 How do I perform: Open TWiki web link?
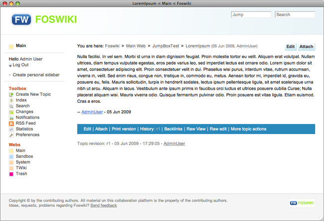click(21, 168)
